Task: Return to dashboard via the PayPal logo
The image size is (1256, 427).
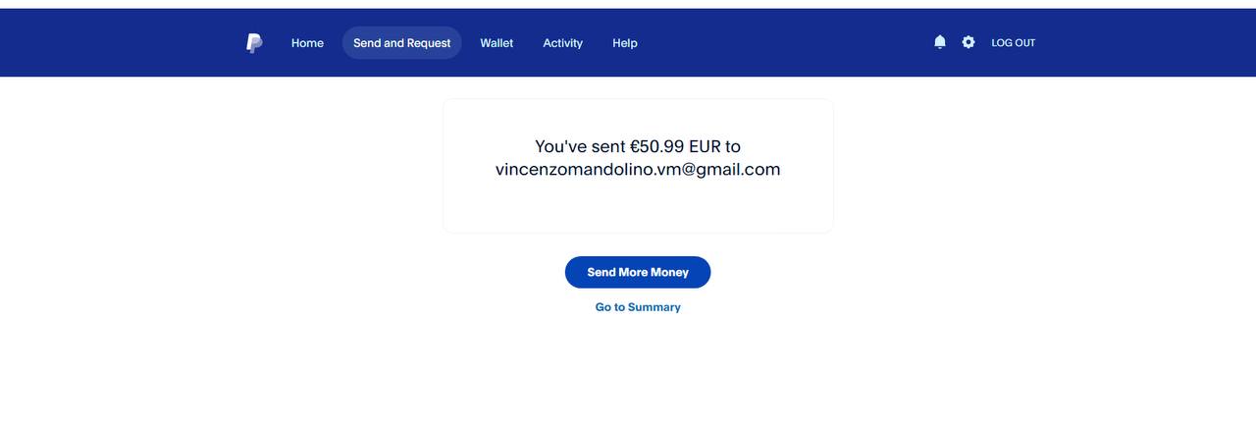Action: (253, 43)
